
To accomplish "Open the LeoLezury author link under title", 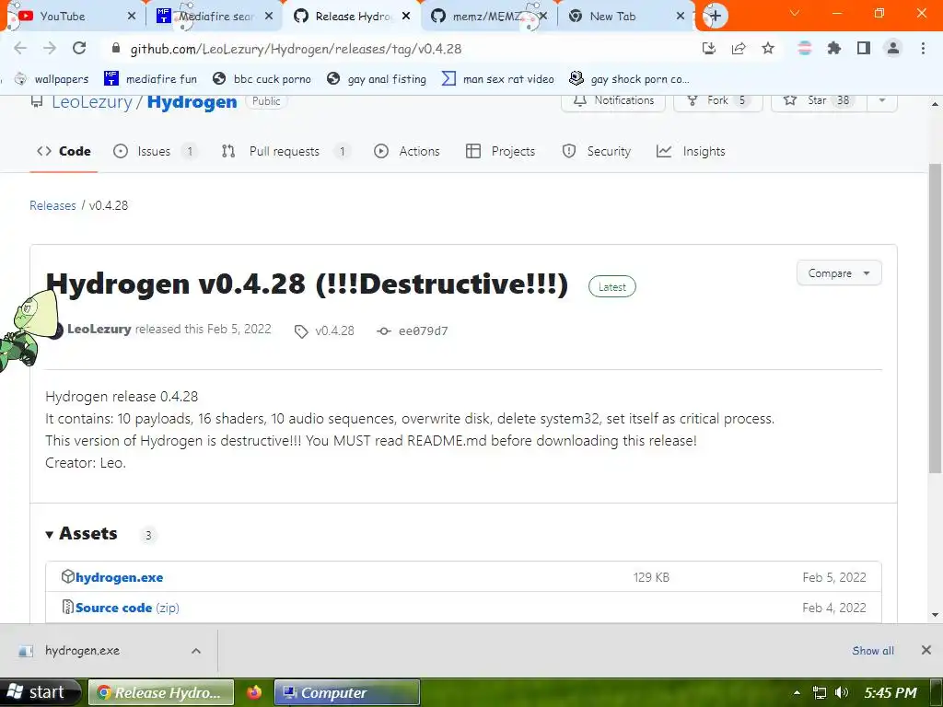I will [x=99, y=329].
